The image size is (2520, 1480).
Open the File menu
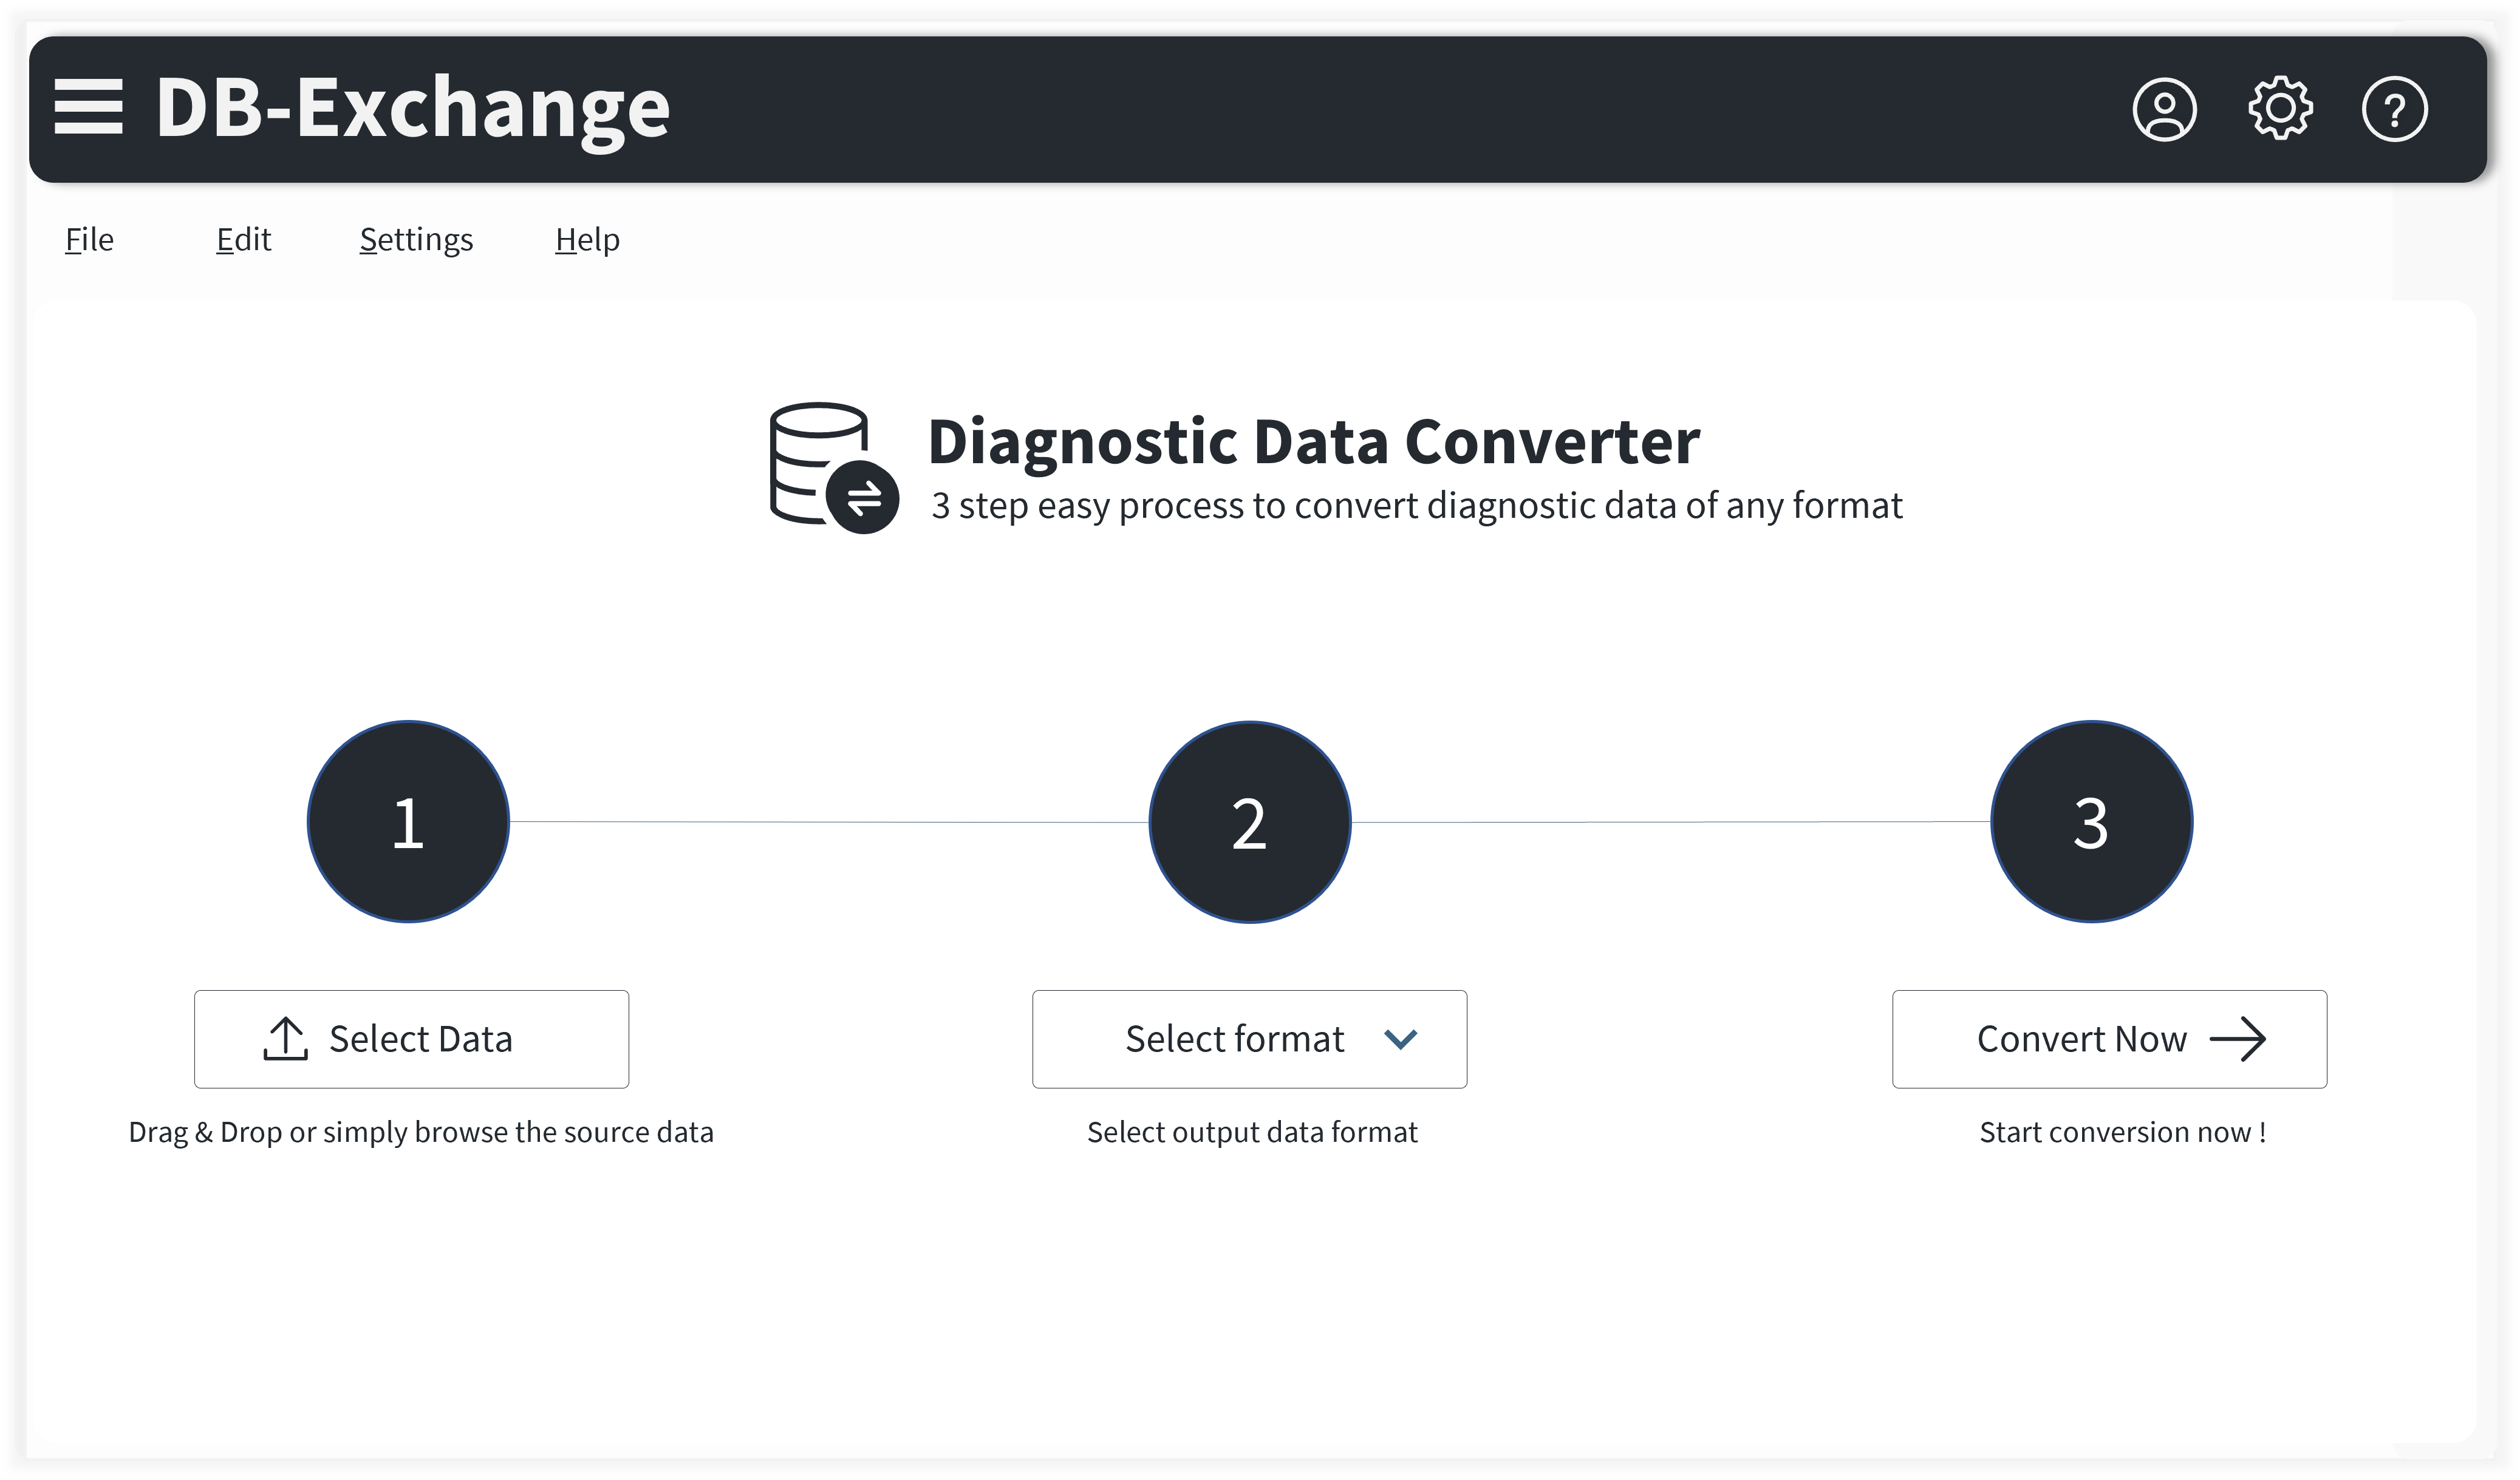[89, 240]
